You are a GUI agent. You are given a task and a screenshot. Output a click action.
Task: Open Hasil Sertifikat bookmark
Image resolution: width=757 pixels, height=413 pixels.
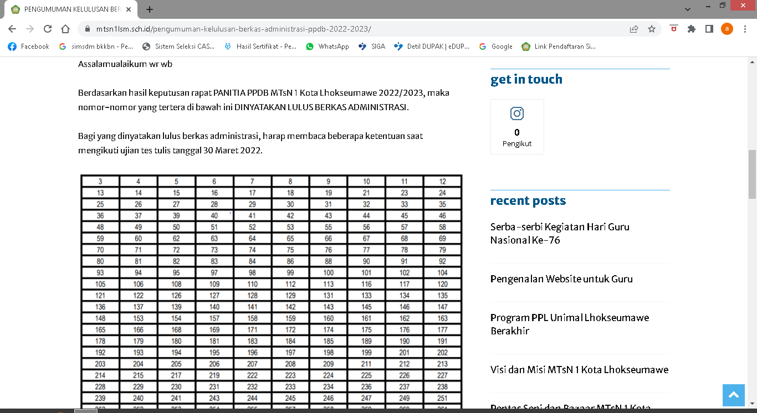[x=260, y=47]
